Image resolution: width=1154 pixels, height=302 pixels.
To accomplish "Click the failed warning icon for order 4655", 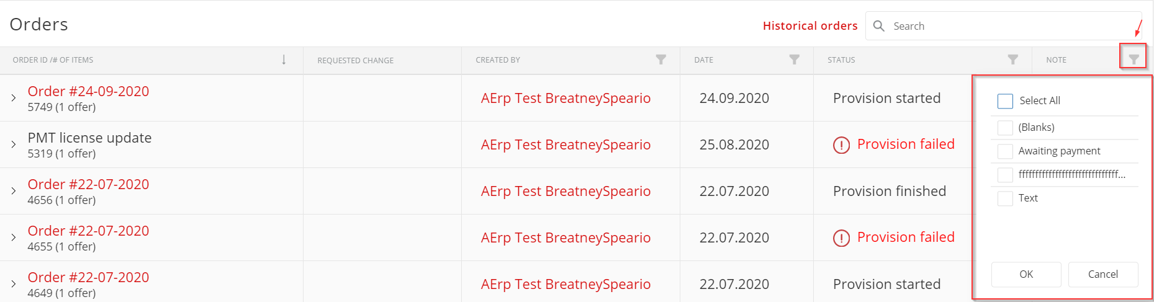I will 841,238.
